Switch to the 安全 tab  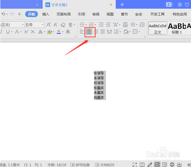(x=139, y=14)
